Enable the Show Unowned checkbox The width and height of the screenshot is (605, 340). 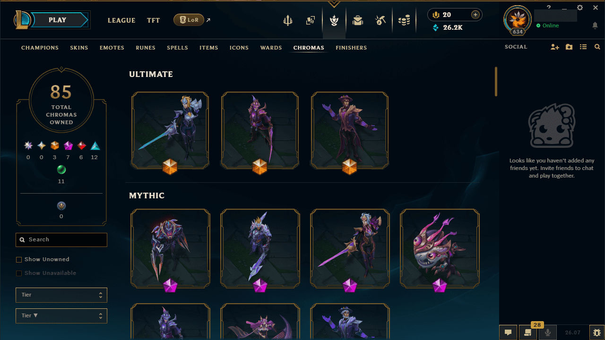pyautogui.click(x=19, y=260)
